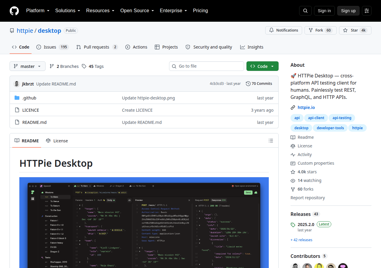381x268 pixels.
Task: Open the 2 Branches link
Action: [x=64, y=66]
